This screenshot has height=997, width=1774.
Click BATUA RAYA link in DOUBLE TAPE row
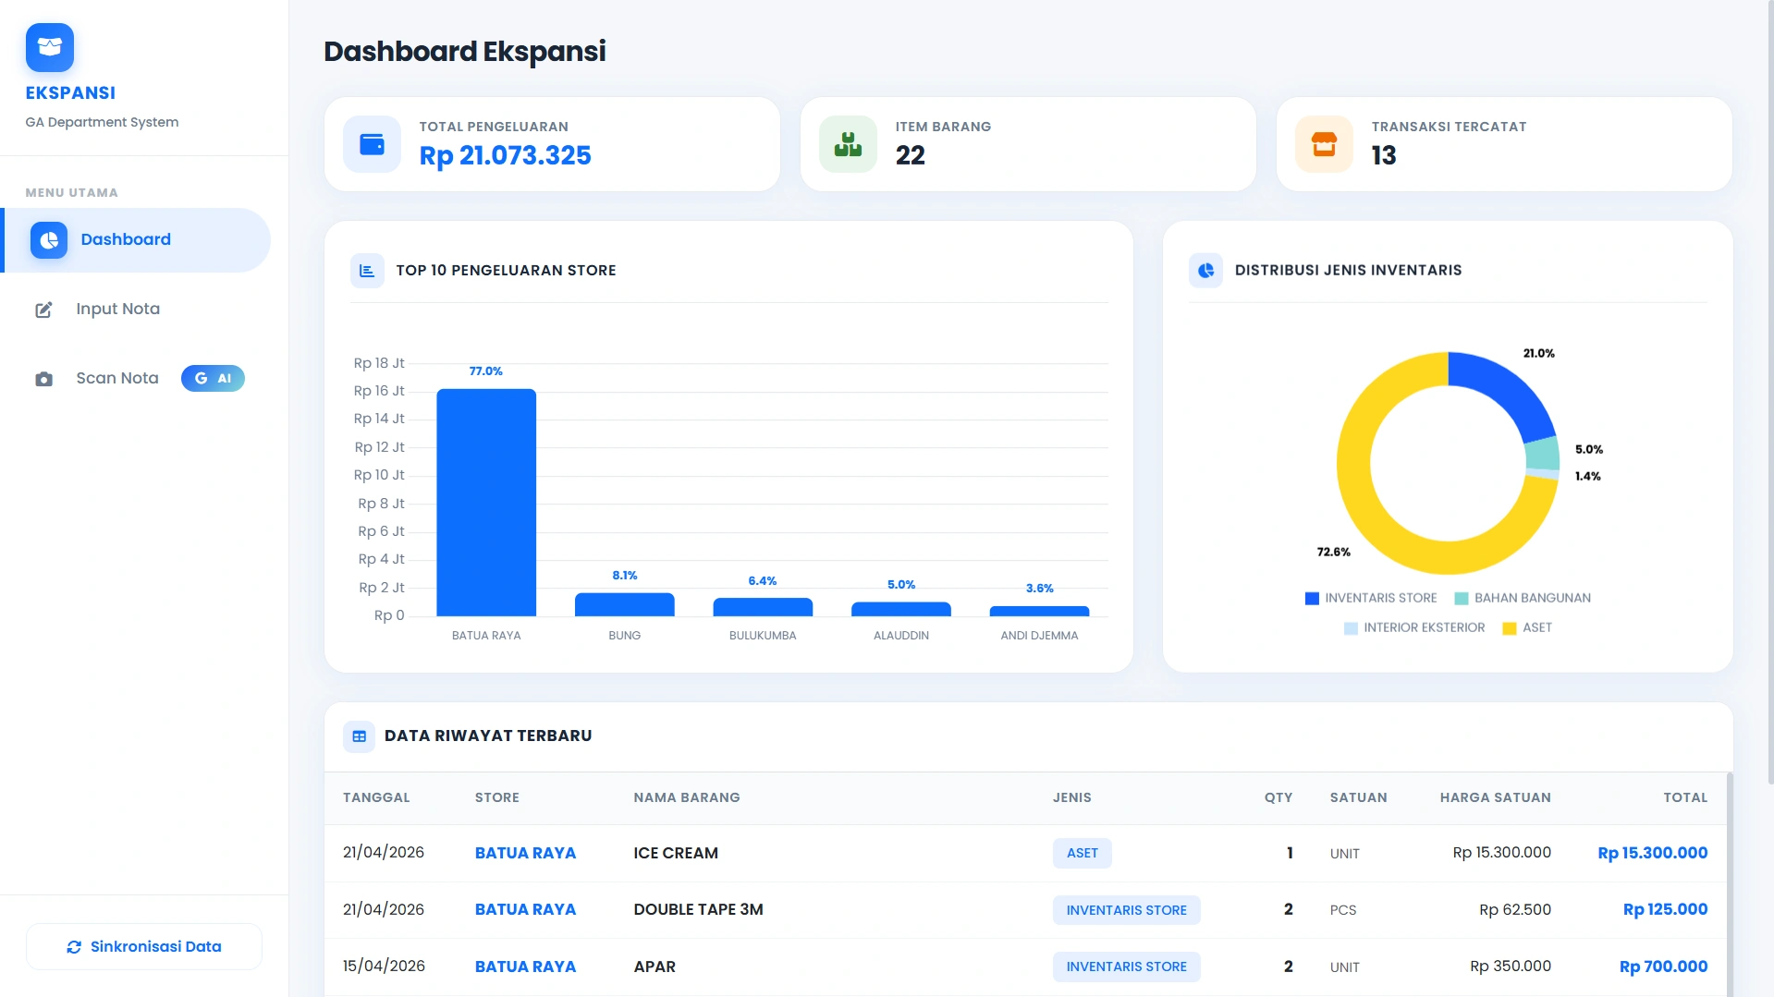pyautogui.click(x=525, y=909)
